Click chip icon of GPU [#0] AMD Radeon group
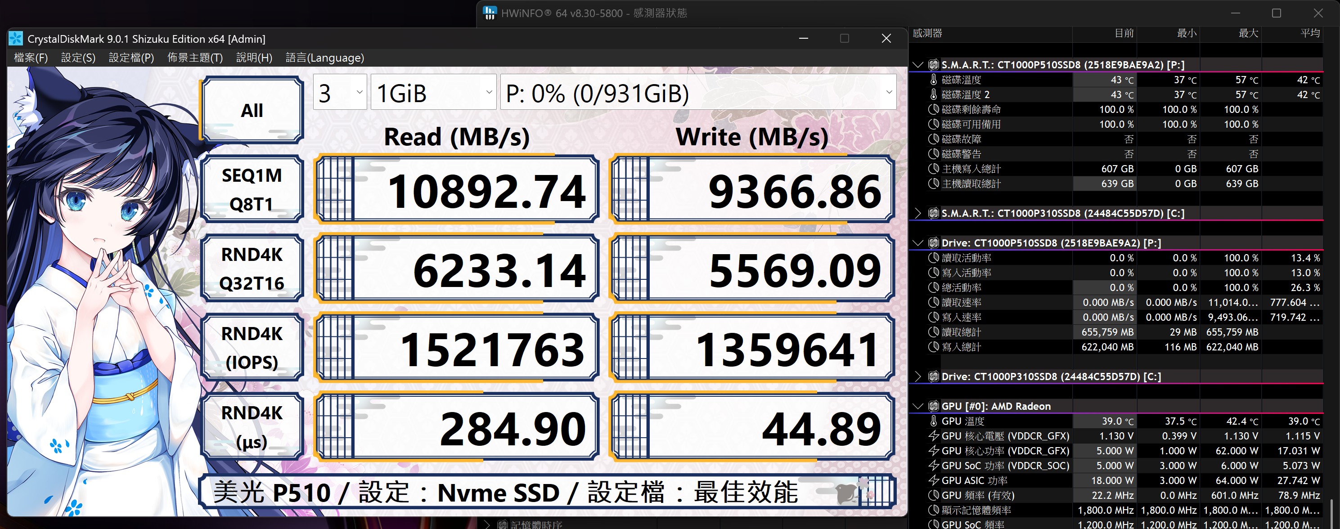Image resolution: width=1340 pixels, height=529 pixels. (933, 406)
